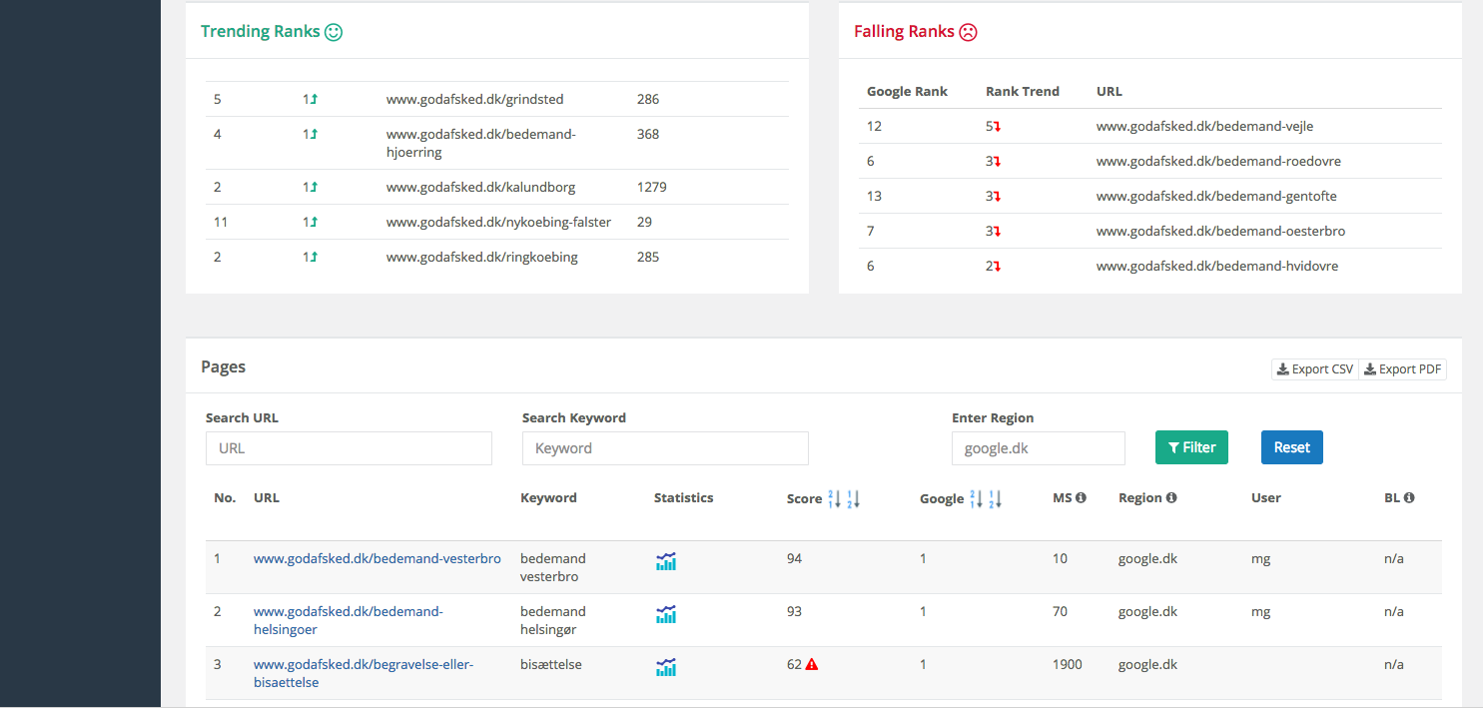Click the MS column info icon
The height and width of the screenshot is (708, 1483).
coord(1081,497)
